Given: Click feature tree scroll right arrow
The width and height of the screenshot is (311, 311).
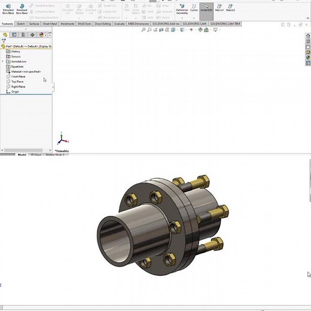Looking at the screenshot, I should [50, 150].
